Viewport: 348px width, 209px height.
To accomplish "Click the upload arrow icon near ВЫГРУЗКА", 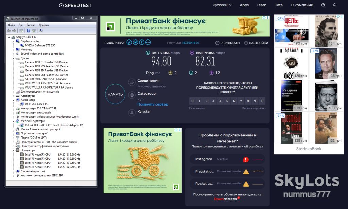I will 192,53.
